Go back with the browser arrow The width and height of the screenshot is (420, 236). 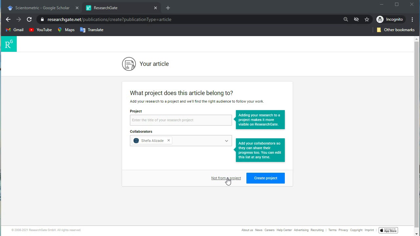(x=8, y=19)
